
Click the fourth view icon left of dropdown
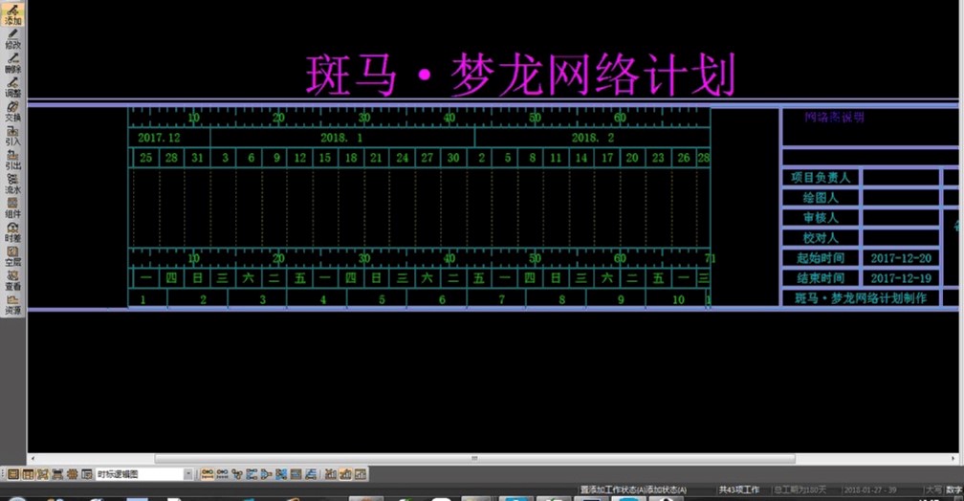(x=57, y=474)
